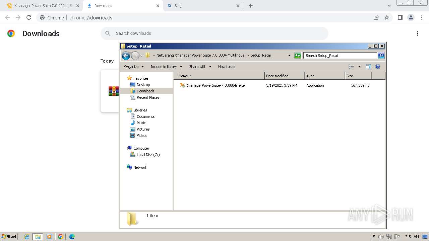Toggle the preview pane icon
The width and height of the screenshot is (429, 241).
(368, 67)
